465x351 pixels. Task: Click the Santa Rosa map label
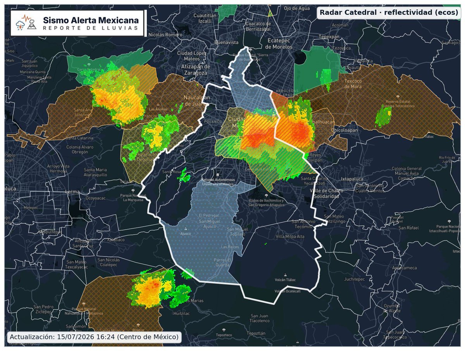point(172,172)
